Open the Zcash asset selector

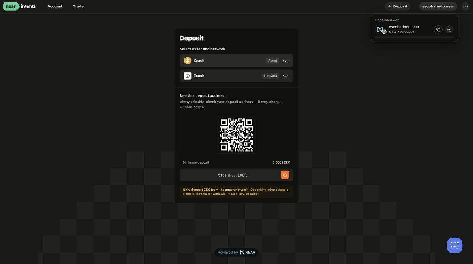(x=236, y=61)
